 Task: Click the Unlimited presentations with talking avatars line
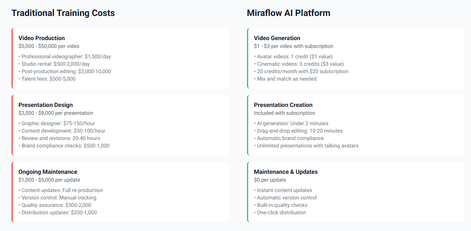click(307, 146)
